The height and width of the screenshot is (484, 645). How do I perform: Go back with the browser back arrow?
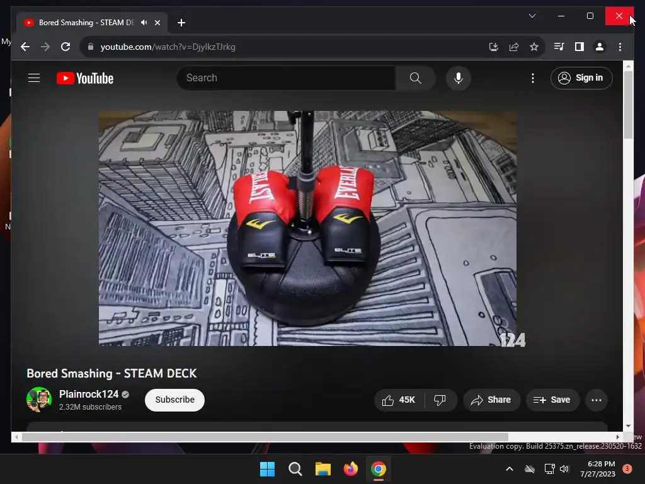[x=25, y=47]
